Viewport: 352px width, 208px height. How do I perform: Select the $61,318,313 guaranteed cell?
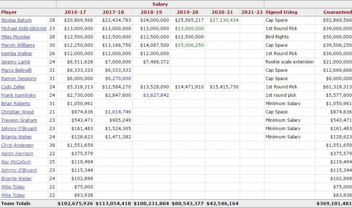point(338,87)
